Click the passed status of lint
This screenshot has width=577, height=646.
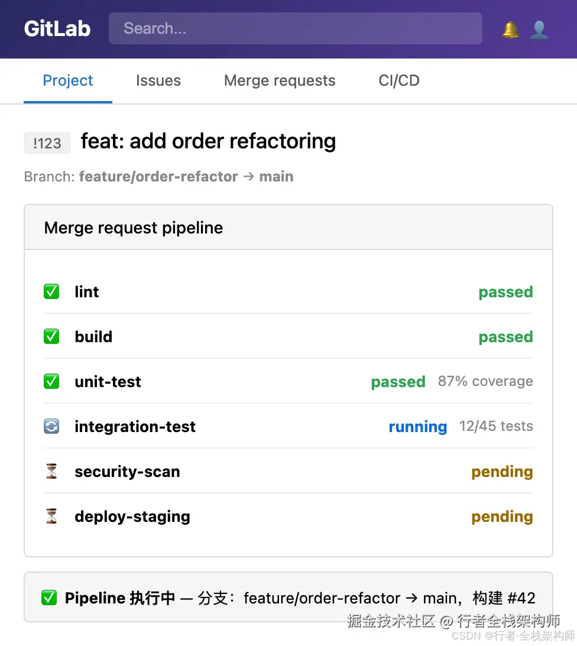click(505, 292)
